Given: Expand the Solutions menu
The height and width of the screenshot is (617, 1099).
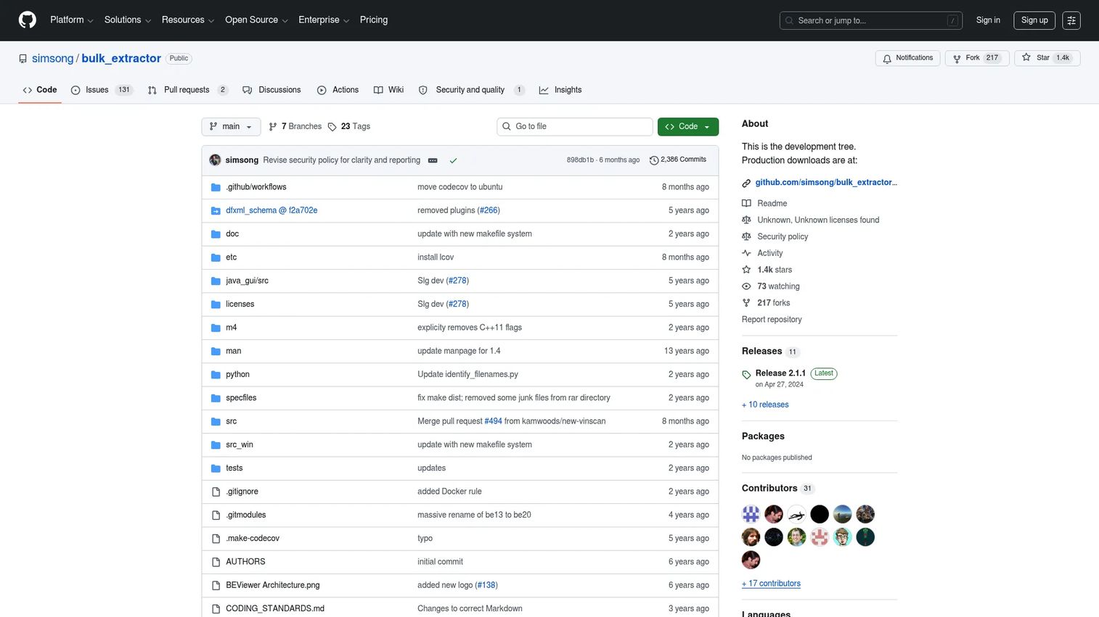Looking at the screenshot, I should [x=128, y=20].
